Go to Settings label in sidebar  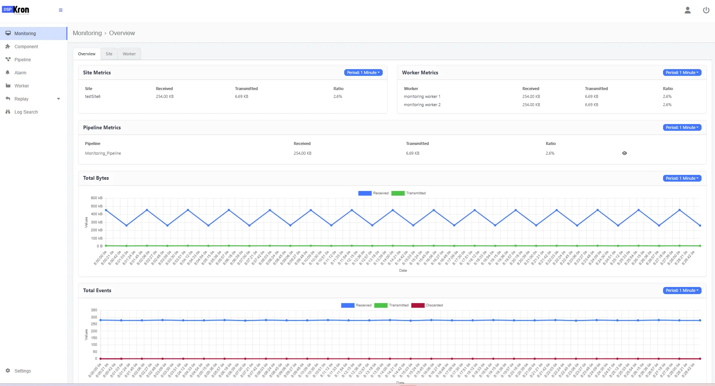(22, 371)
